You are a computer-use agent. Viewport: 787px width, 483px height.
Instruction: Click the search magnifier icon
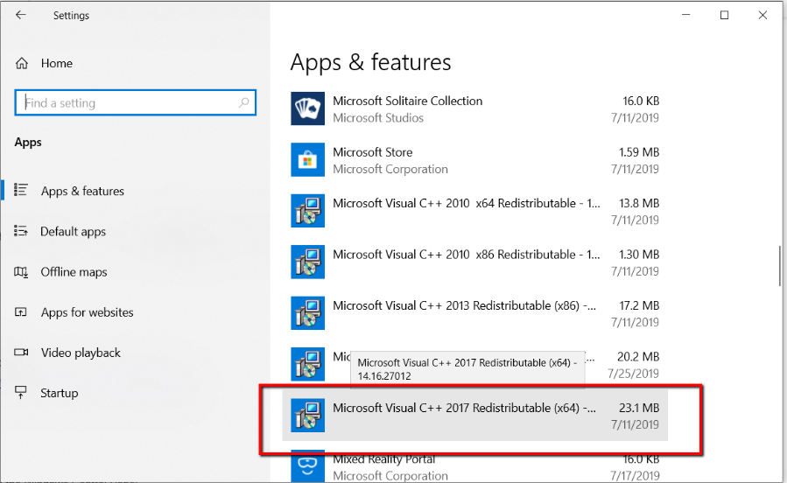244,103
